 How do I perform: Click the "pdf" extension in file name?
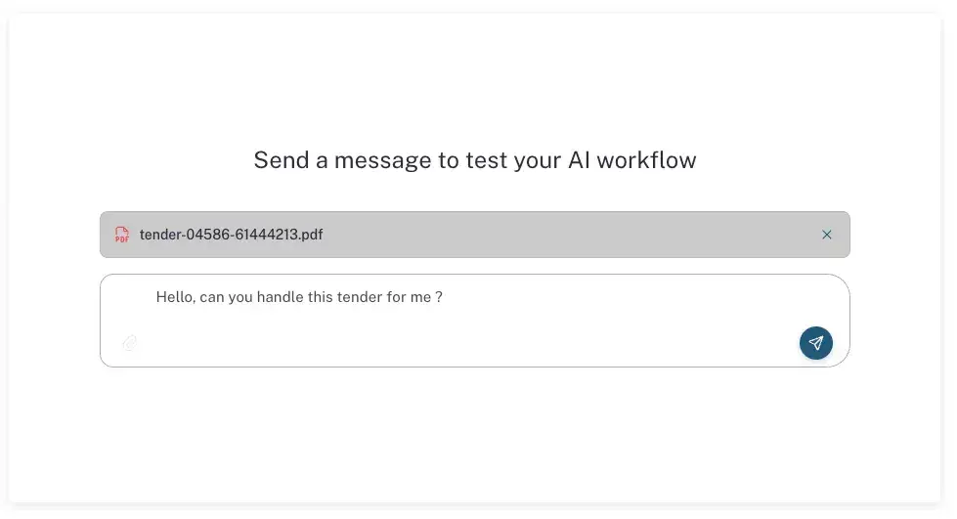pyautogui.click(x=313, y=235)
